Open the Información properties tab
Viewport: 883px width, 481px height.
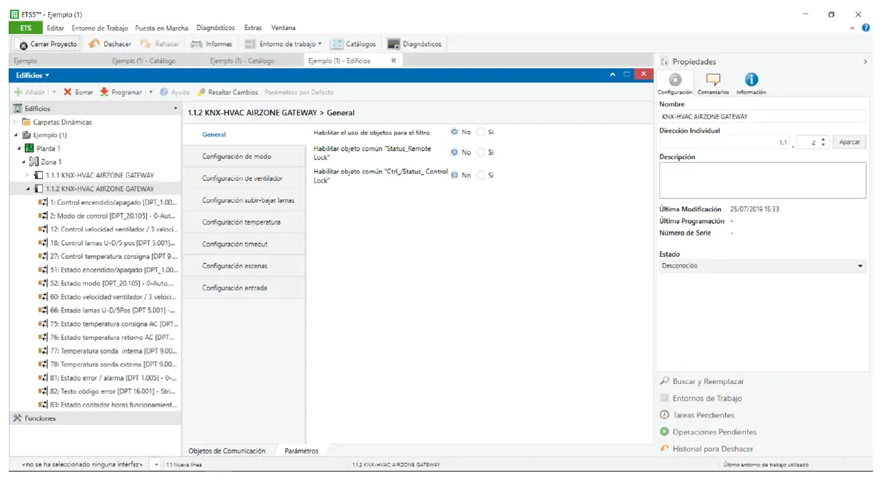point(751,83)
